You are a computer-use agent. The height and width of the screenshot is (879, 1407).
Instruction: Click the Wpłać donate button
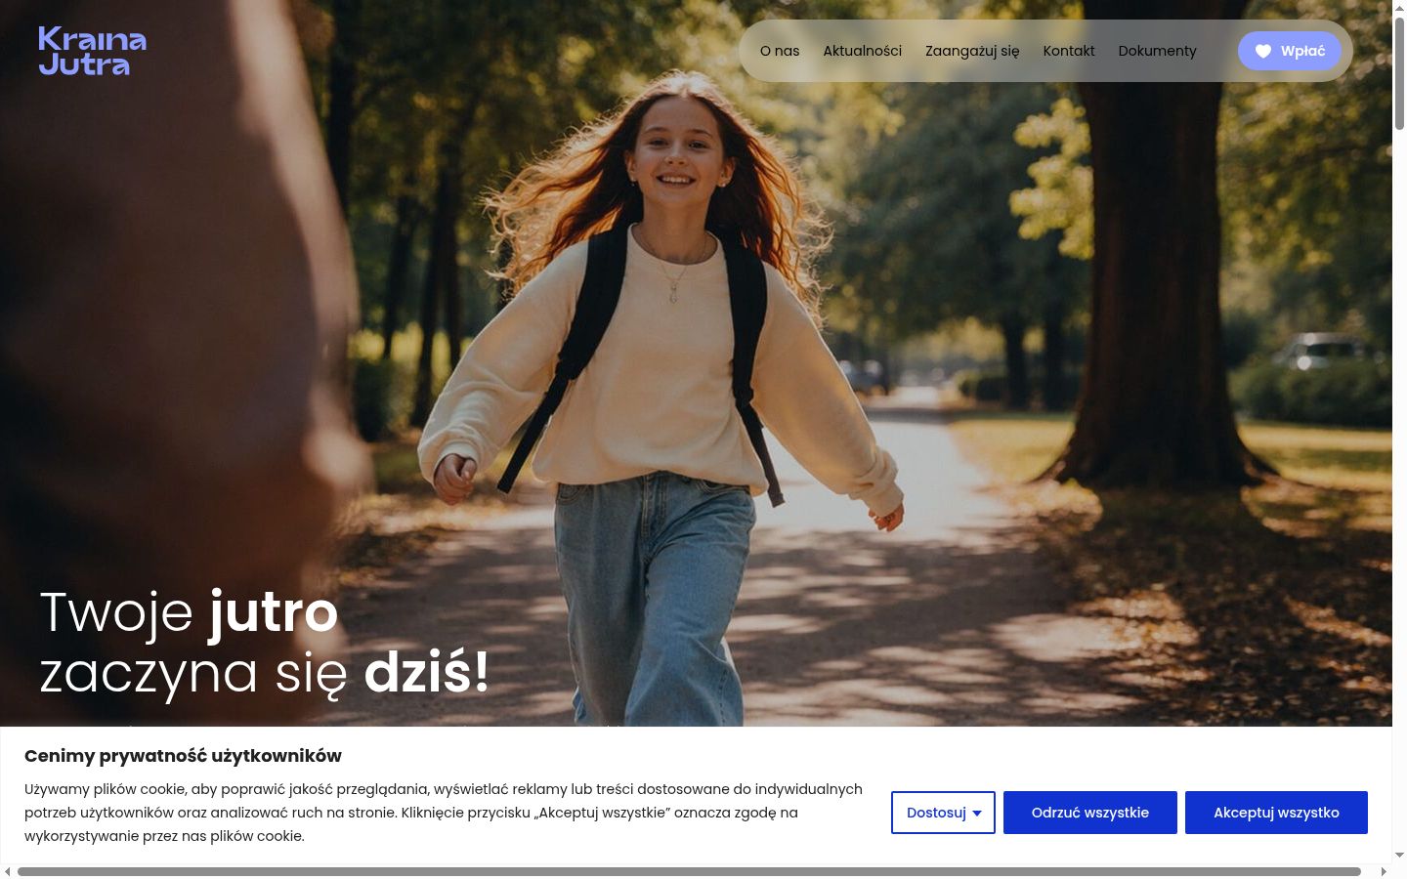(x=1290, y=51)
